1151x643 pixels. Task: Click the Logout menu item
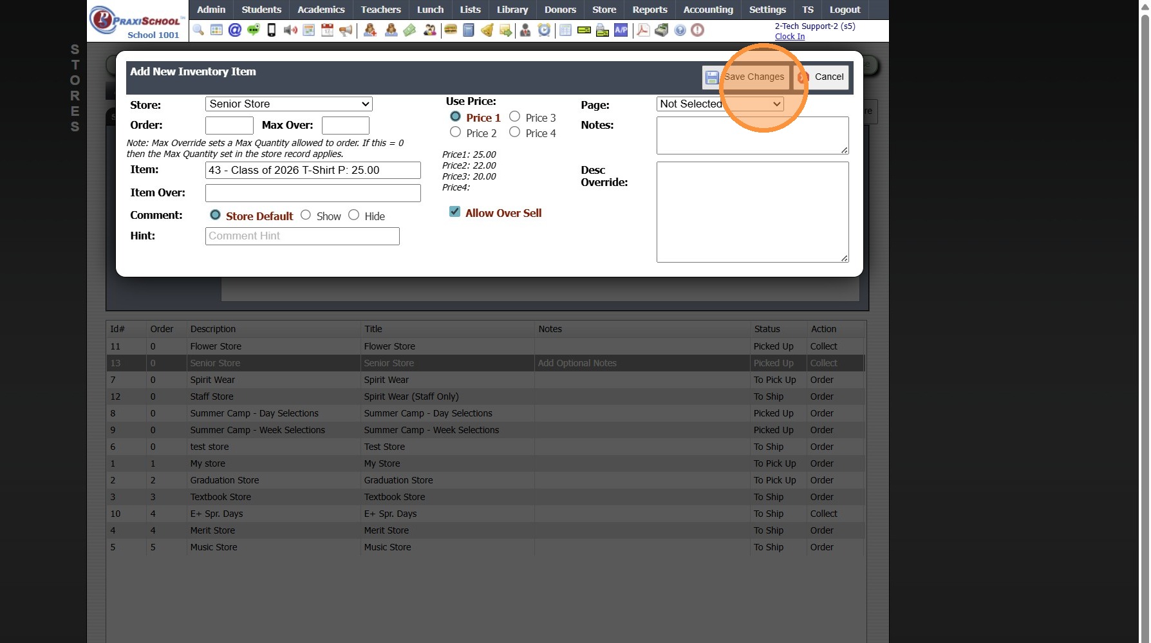[845, 10]
